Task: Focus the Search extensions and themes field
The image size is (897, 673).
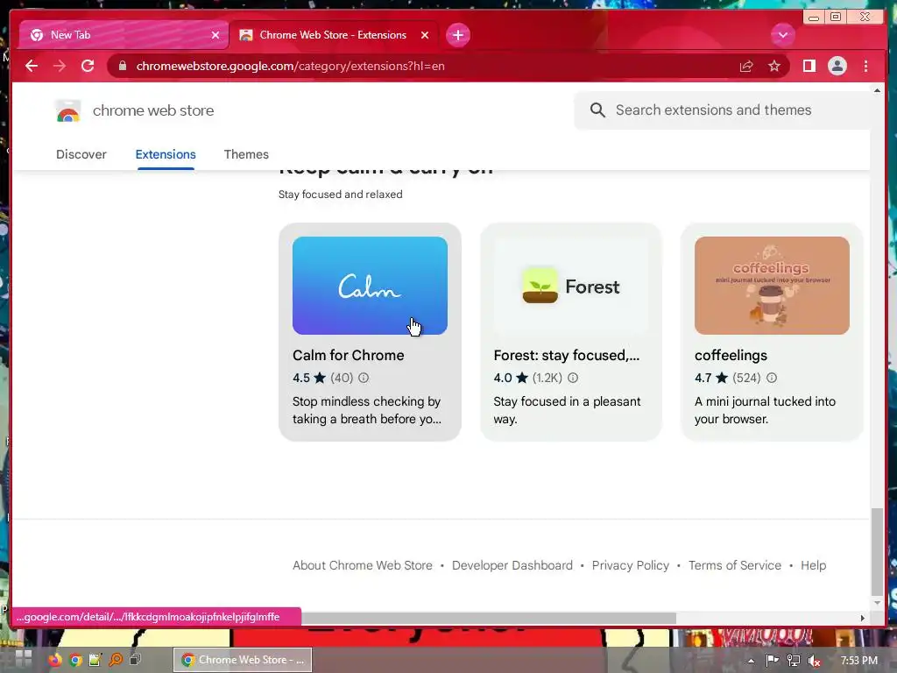Action: click(722, 110)
